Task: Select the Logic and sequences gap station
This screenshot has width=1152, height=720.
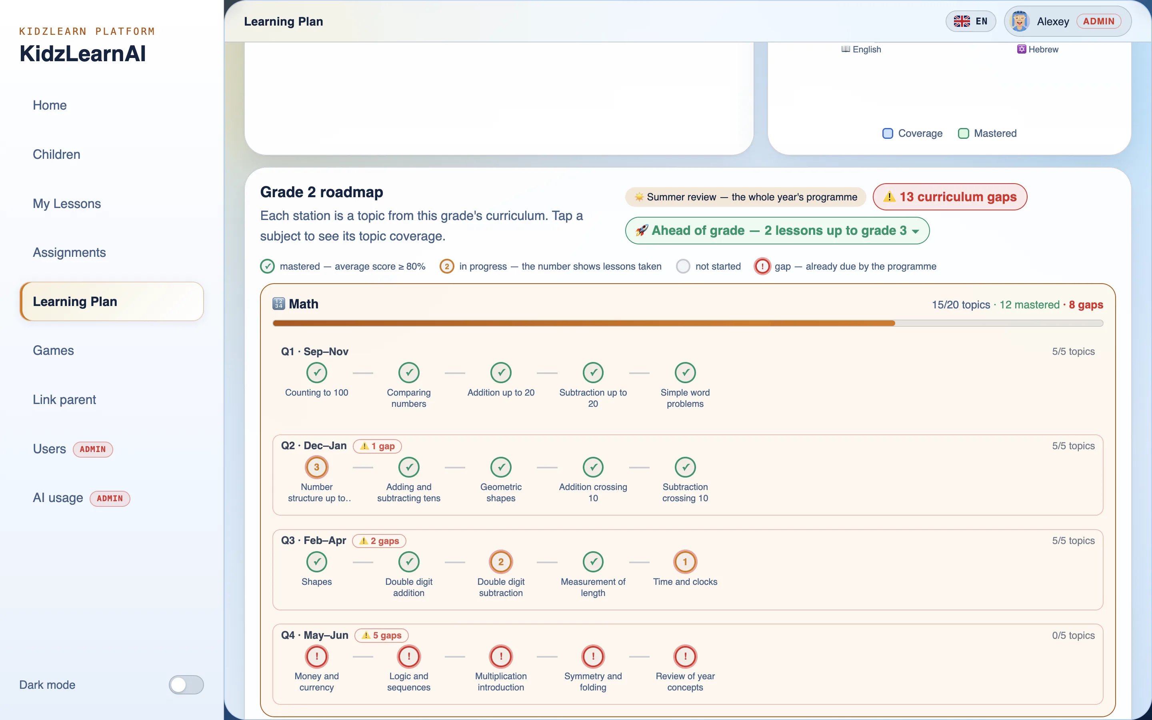Action: [x=408, y=657]
